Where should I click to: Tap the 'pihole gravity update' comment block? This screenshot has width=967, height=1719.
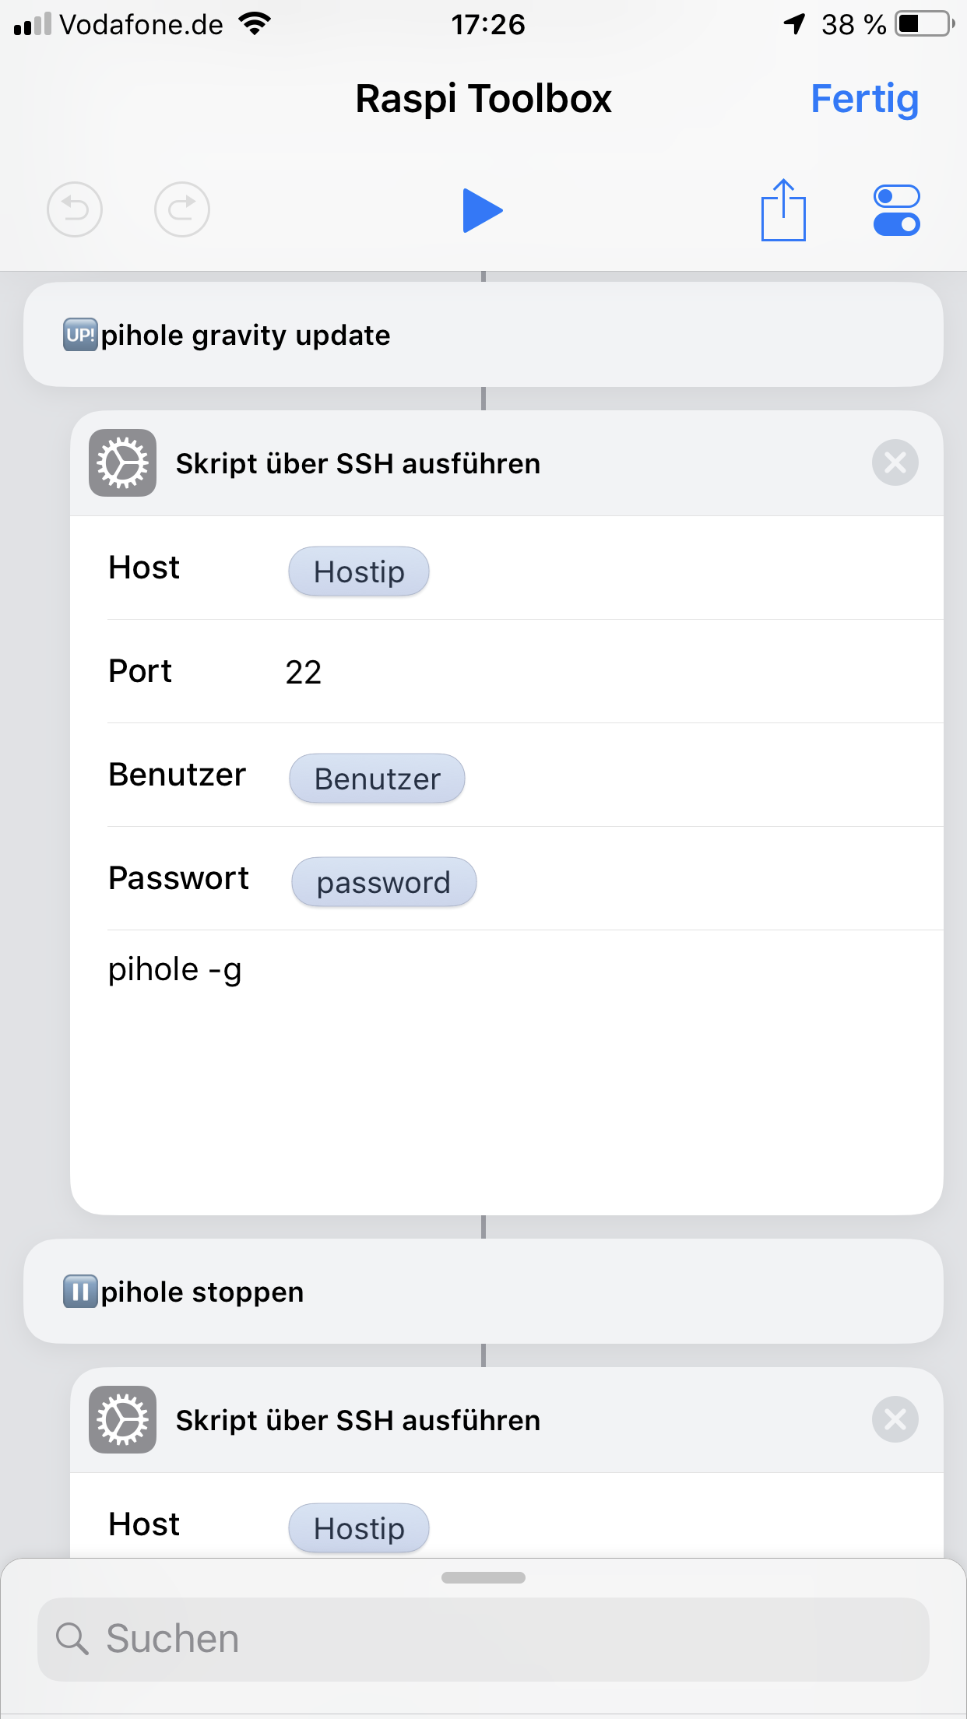(x=483, y=335)
